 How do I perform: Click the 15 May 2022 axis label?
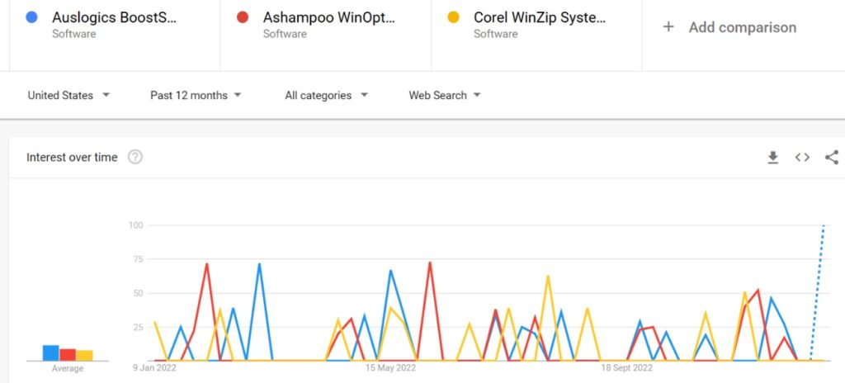[390, 368]
